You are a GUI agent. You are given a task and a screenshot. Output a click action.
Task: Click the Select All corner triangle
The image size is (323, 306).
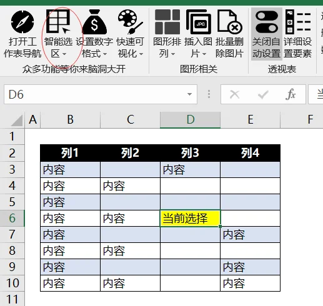pyautogui.click(x=17, y=120)
